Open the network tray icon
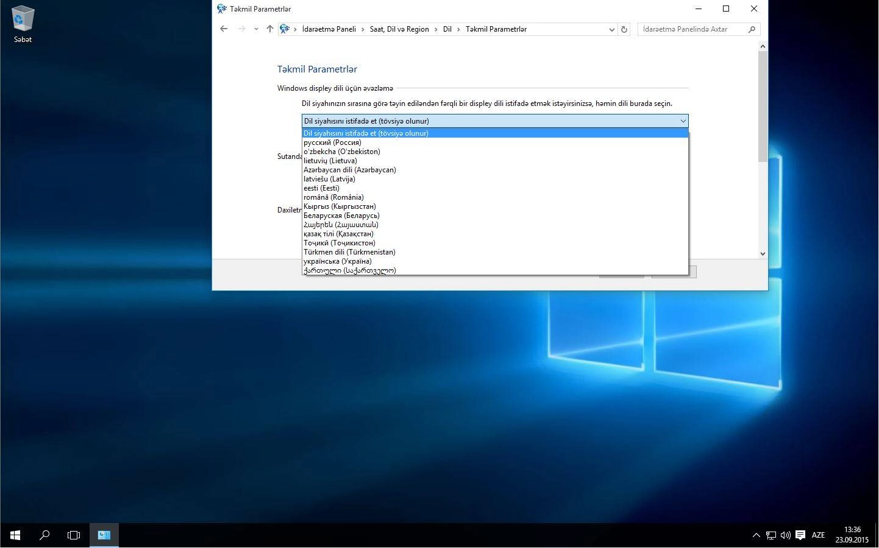This screenshot has height=548, width=879. 770,535
